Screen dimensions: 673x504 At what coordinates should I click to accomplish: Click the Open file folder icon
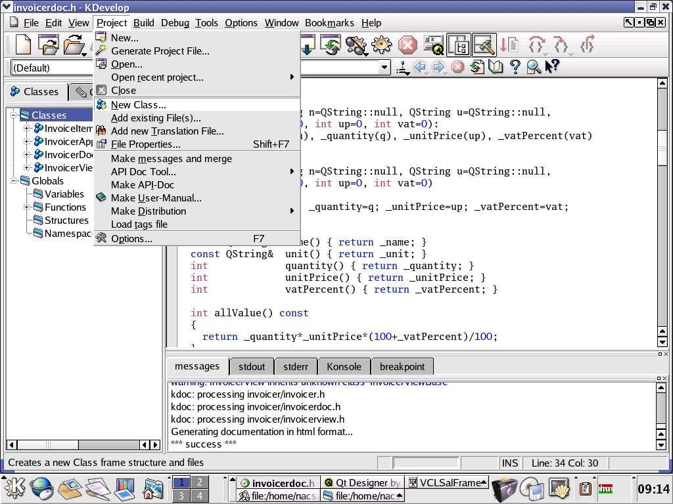point(74,45)
